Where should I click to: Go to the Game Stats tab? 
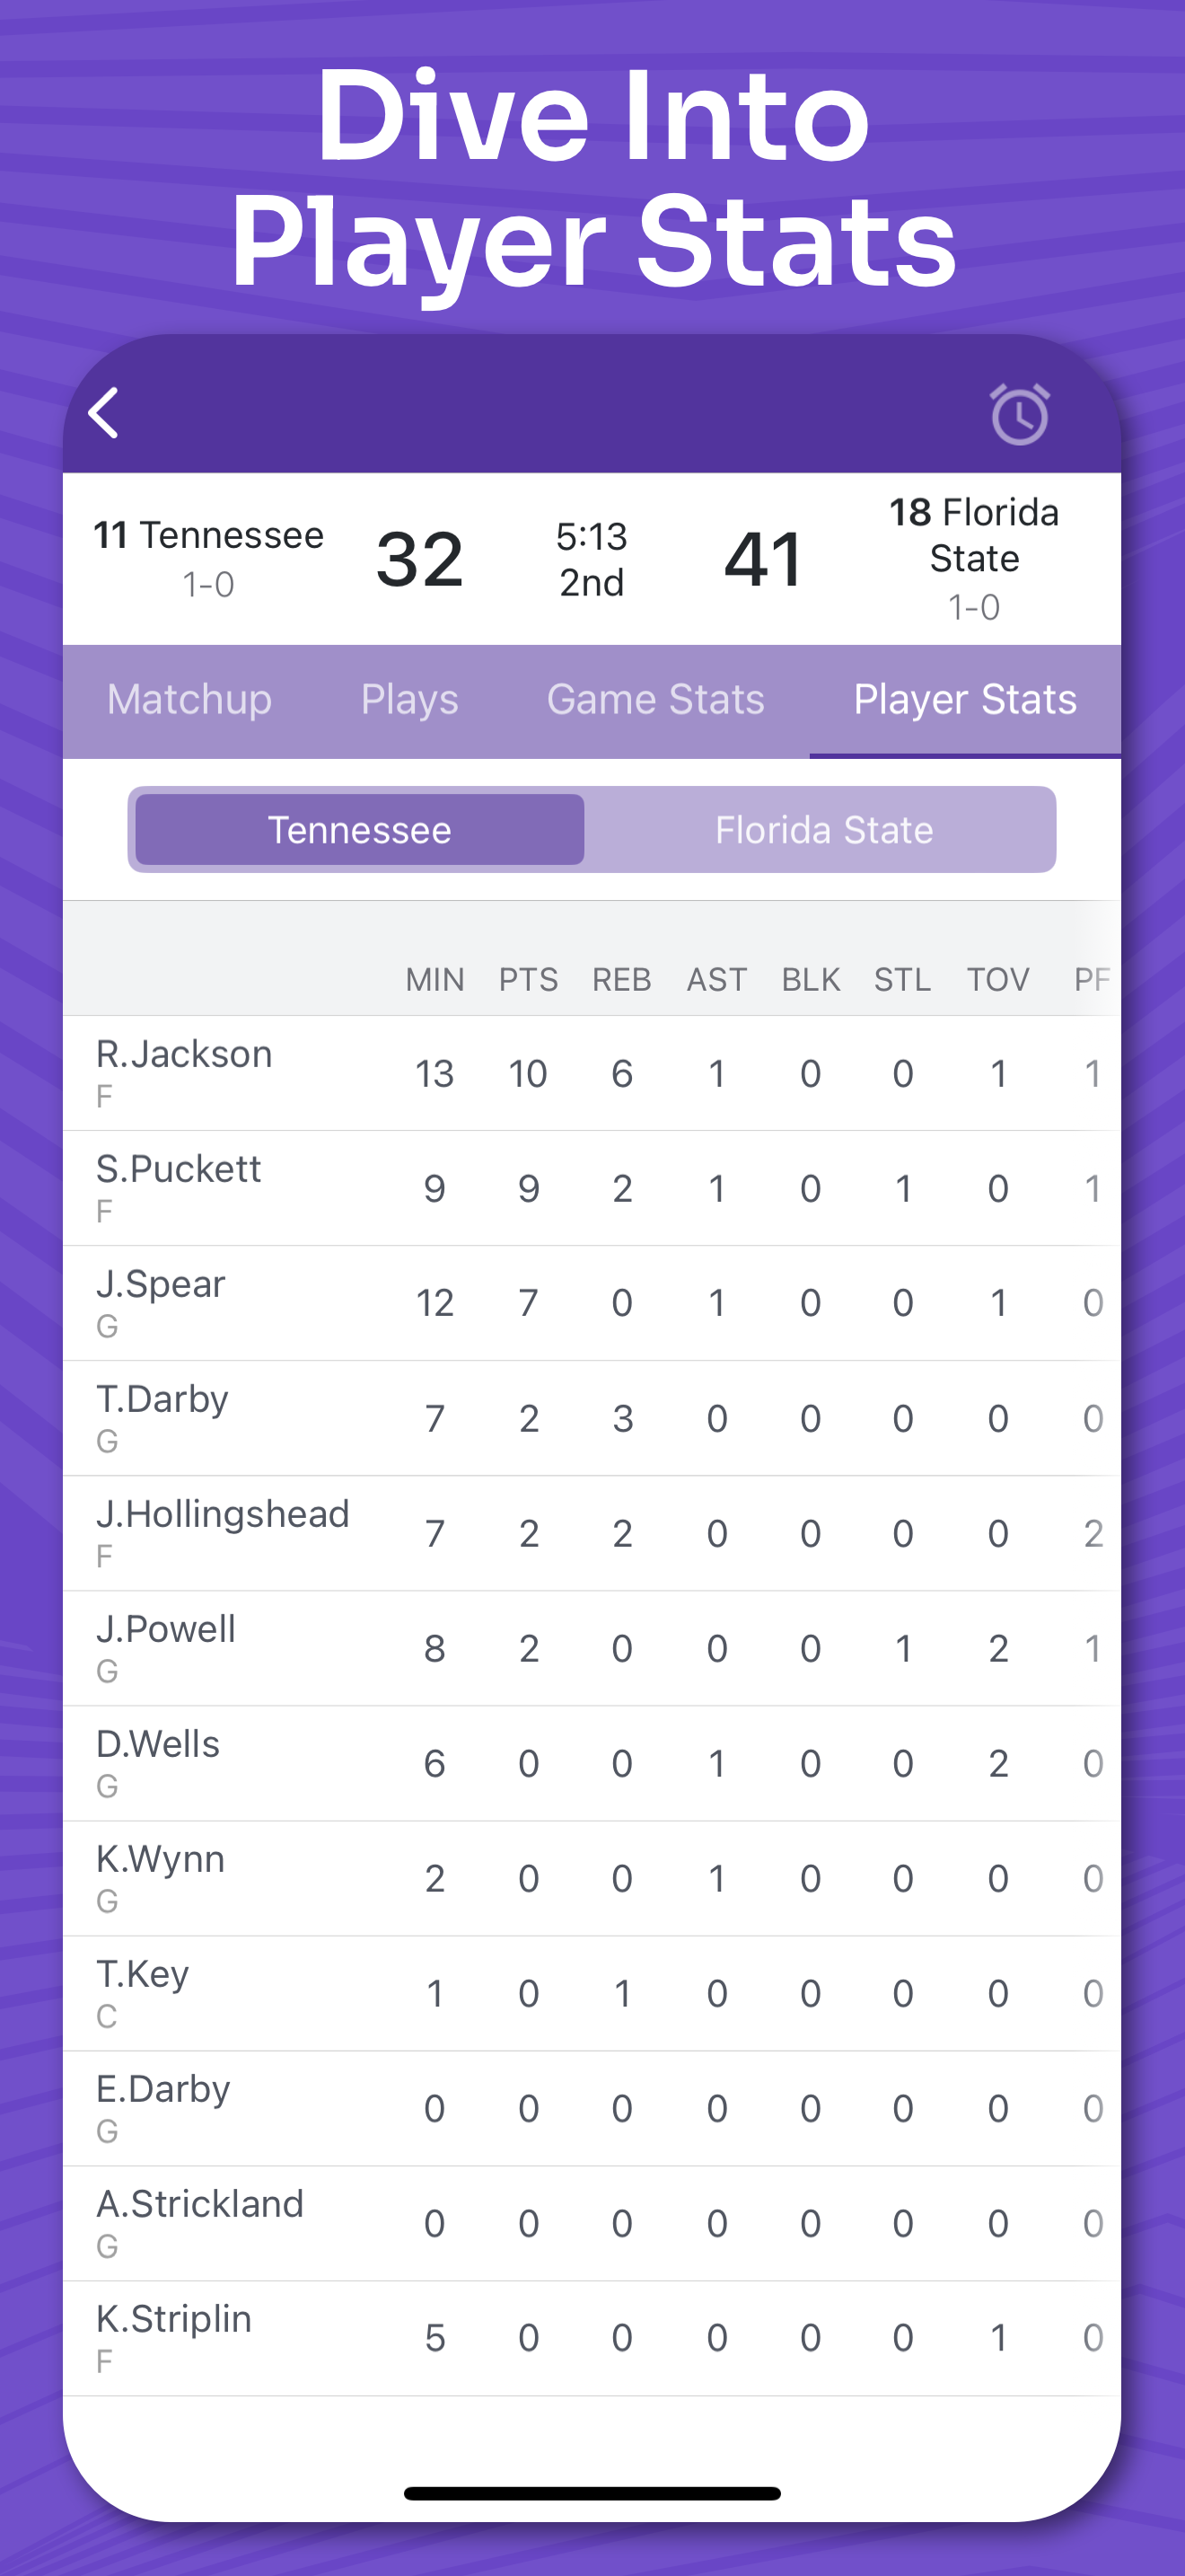655,700
